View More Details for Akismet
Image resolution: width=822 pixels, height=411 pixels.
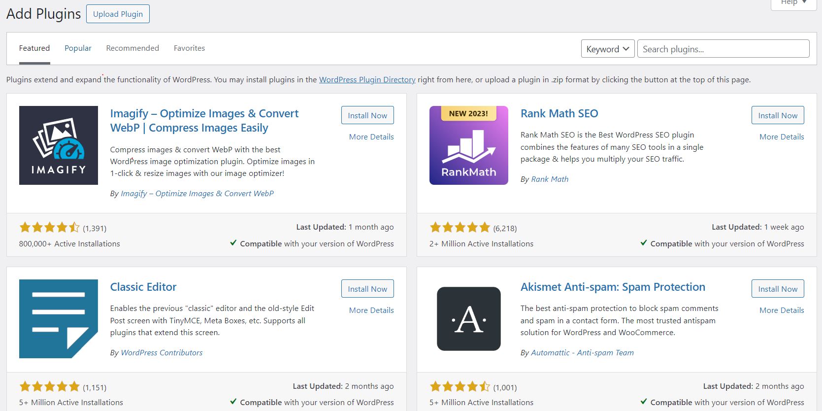point(782,310)
